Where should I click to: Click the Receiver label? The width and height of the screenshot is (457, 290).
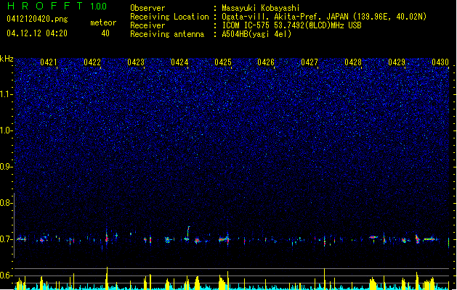click(147, 25)
